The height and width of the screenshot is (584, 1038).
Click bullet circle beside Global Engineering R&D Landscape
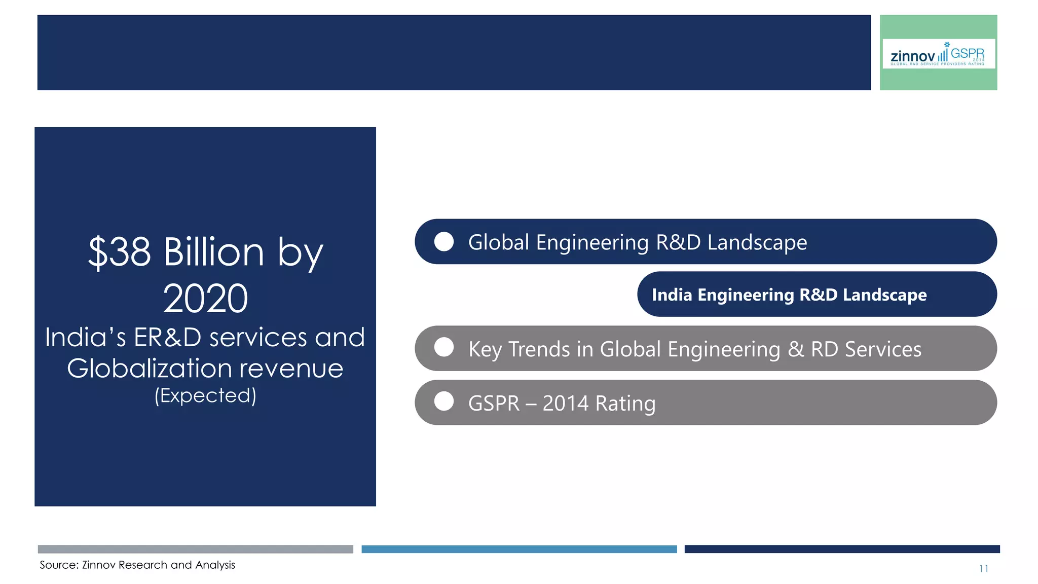click(x=444, y=242)
